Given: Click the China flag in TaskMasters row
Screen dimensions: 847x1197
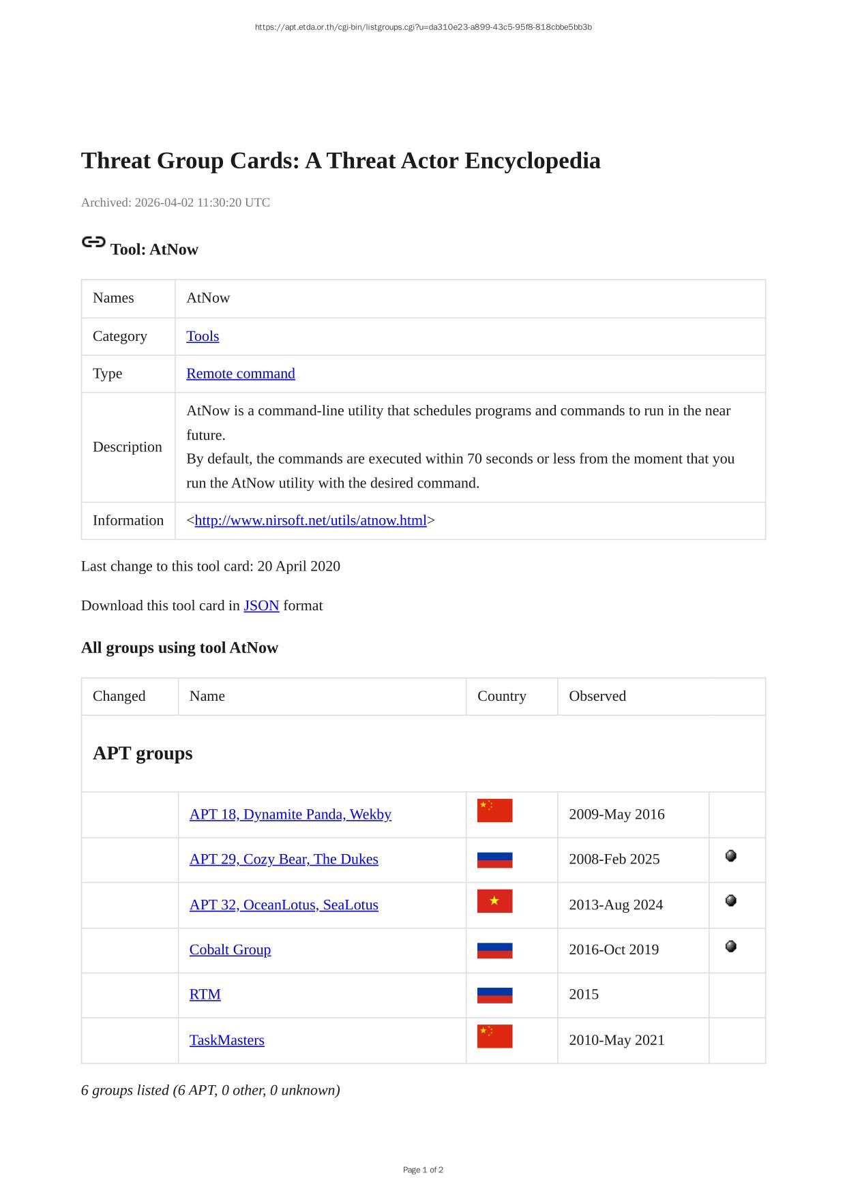Looking at the screenshot, I should tap(494, 1036).
